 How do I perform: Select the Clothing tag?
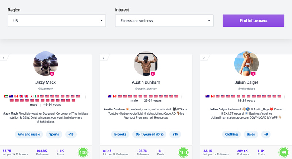(231, 134)
